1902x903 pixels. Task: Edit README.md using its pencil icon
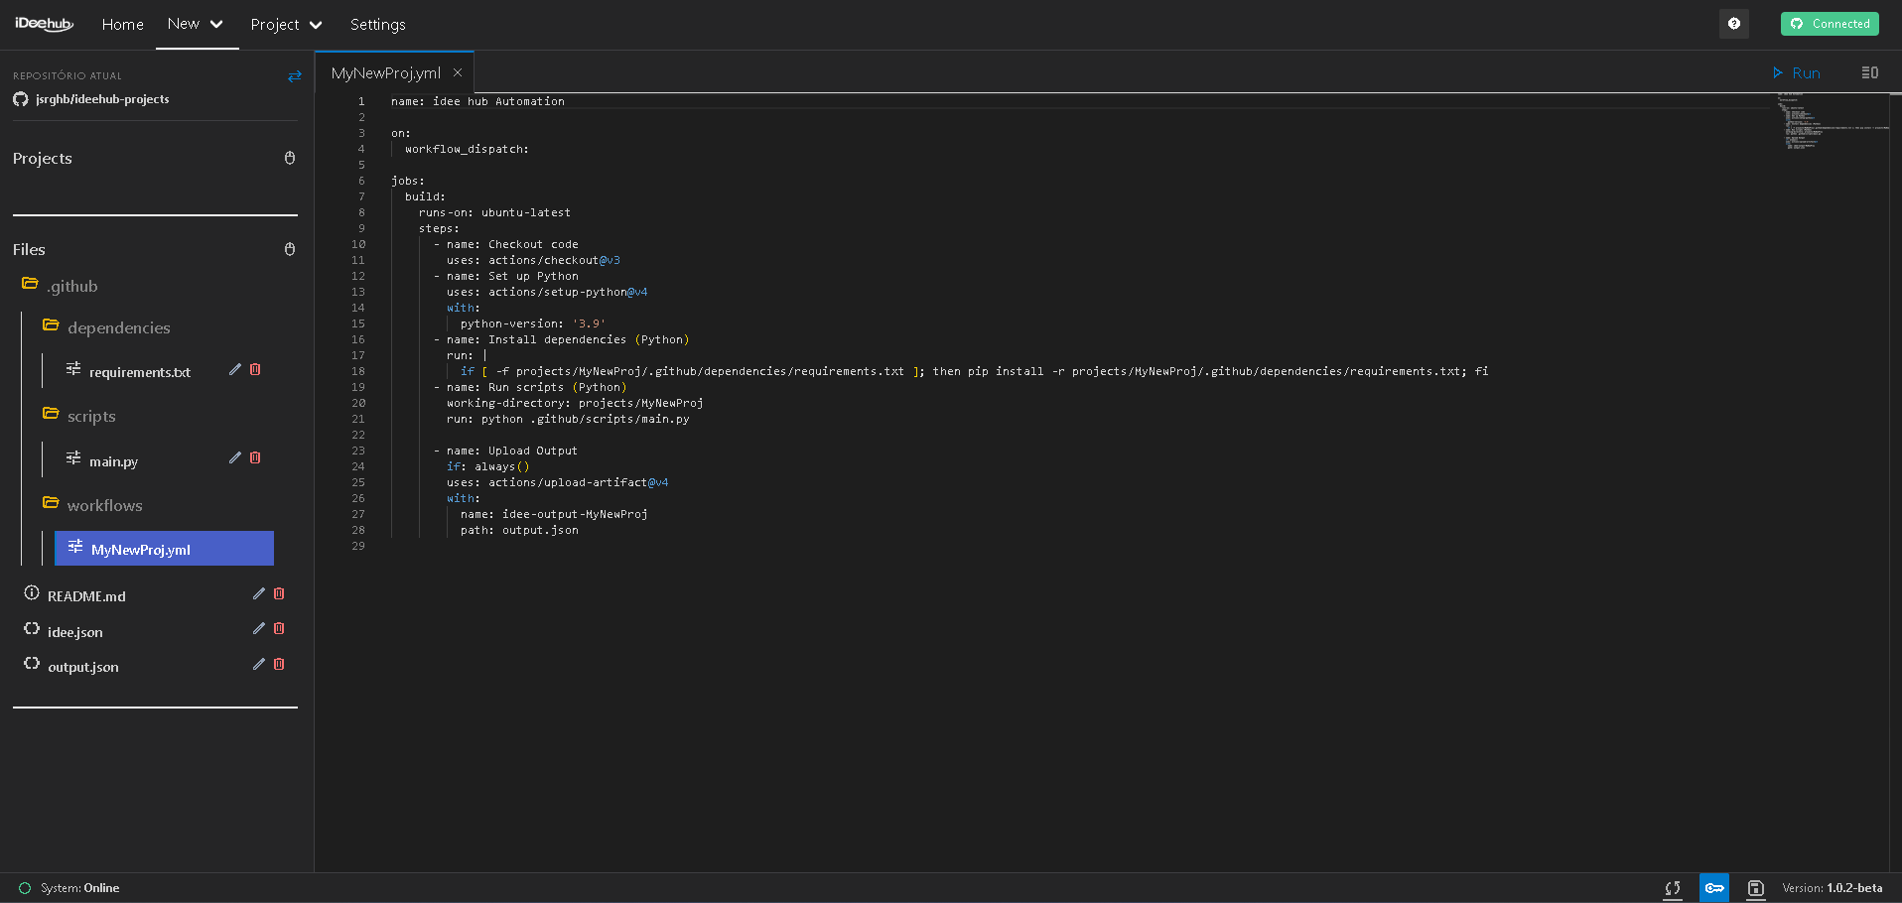[x=258, y=593]
